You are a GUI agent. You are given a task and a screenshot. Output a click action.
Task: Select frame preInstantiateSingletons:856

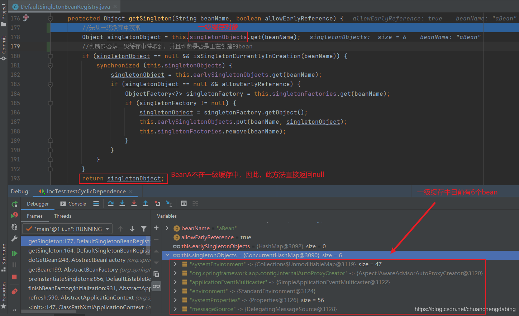[x=86, y=279]
